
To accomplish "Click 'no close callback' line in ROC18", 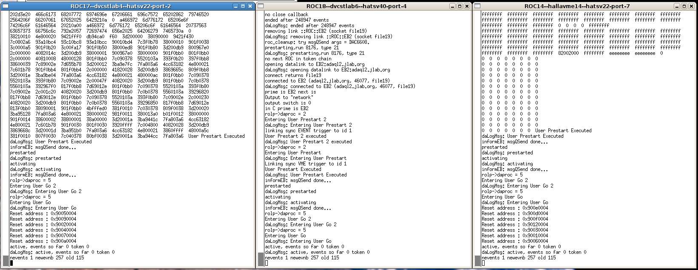I will click(x=287, y=14).
